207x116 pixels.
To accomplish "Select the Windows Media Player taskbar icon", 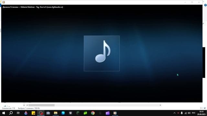I will point(115,113).
